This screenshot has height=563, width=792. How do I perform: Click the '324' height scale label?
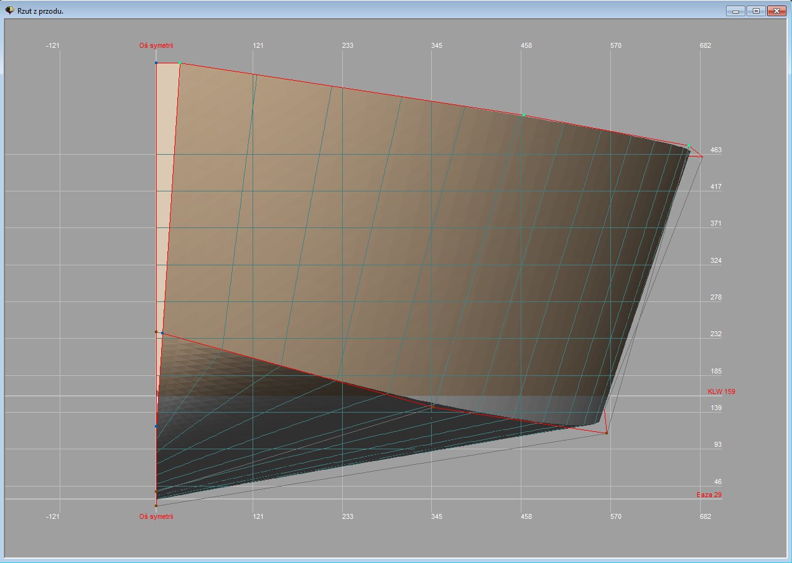click(716, 260)
